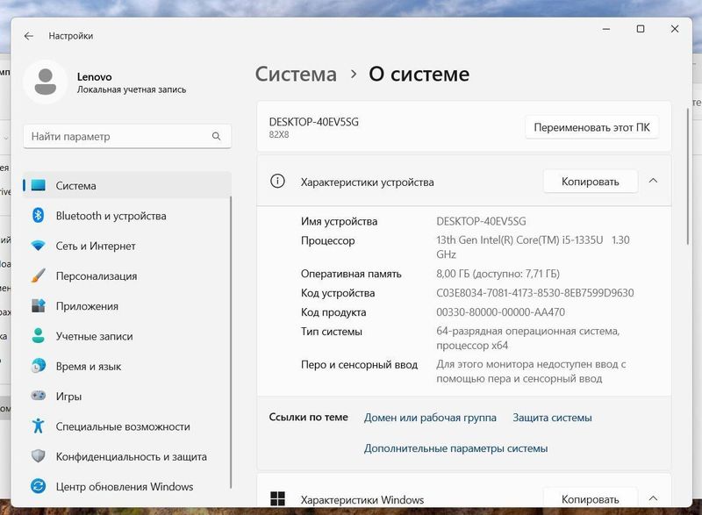Copy device specs with Копировать button
702x515 pixels.
tap(590, 182)
